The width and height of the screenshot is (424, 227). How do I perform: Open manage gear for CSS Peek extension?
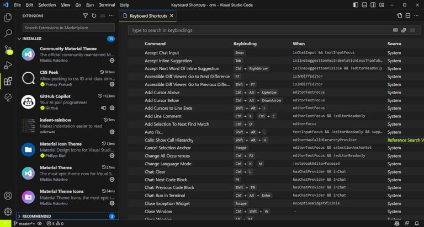point(112,84)
